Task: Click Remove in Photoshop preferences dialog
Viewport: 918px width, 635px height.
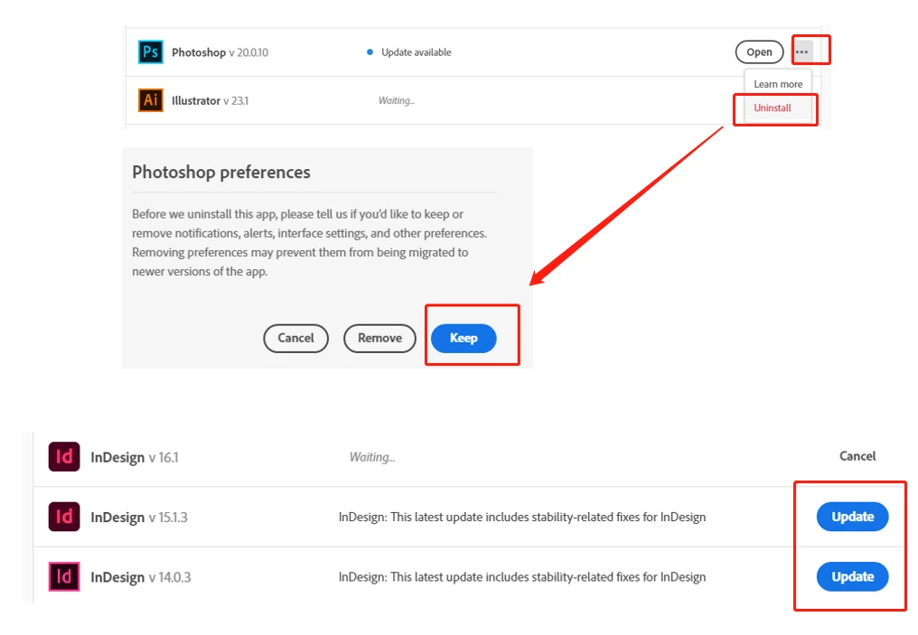Action: pos(380,338)
